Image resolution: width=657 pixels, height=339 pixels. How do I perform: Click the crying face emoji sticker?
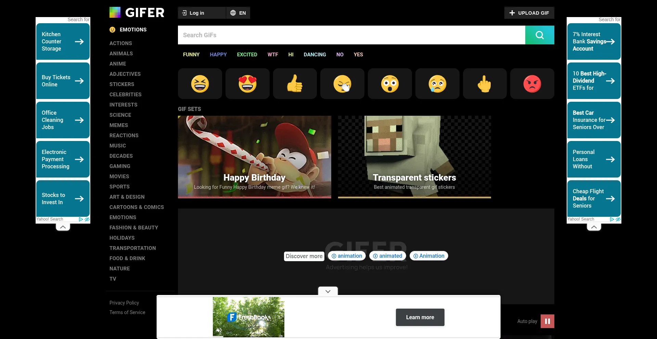(x=437, y=84)
